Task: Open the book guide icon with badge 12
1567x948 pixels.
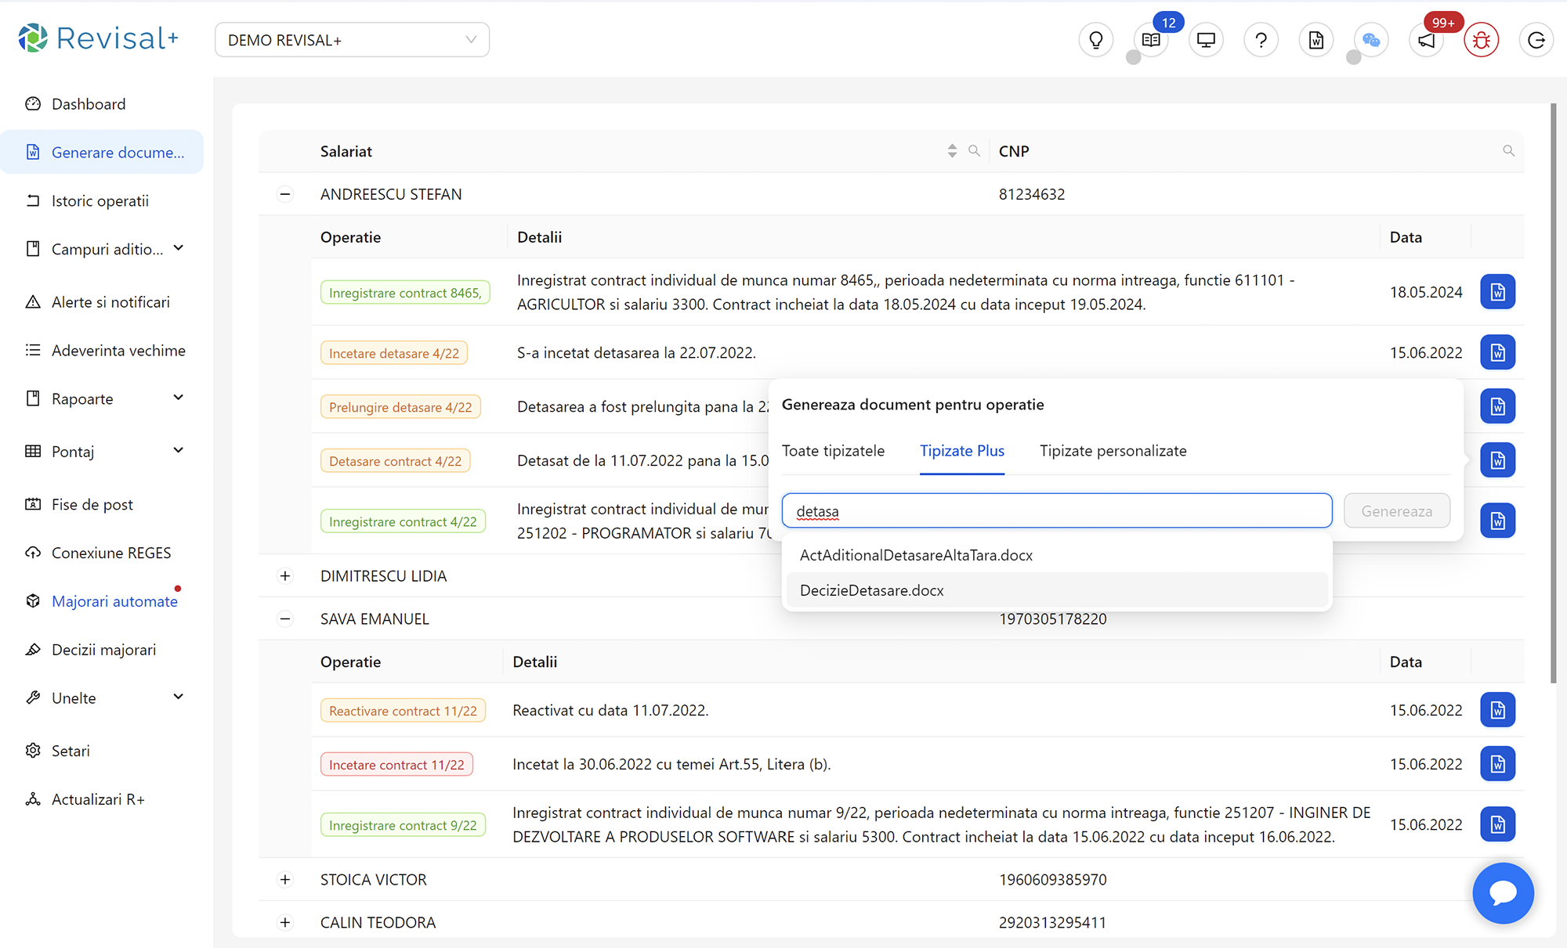Action: (1150, 40)
